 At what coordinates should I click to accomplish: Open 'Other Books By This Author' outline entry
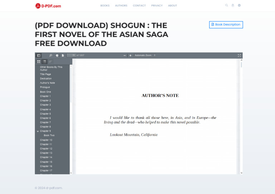(51, 68)
